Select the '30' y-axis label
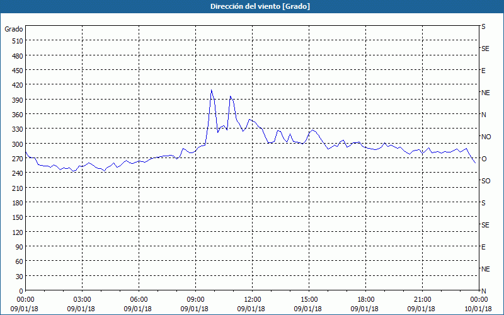This screenshot has height=315, width=504. point(20,277)
